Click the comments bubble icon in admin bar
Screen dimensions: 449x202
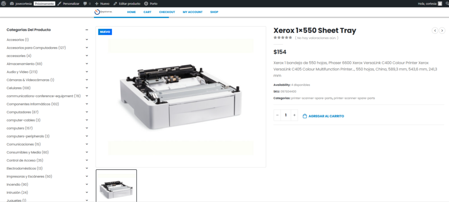(x=85, y=3)
